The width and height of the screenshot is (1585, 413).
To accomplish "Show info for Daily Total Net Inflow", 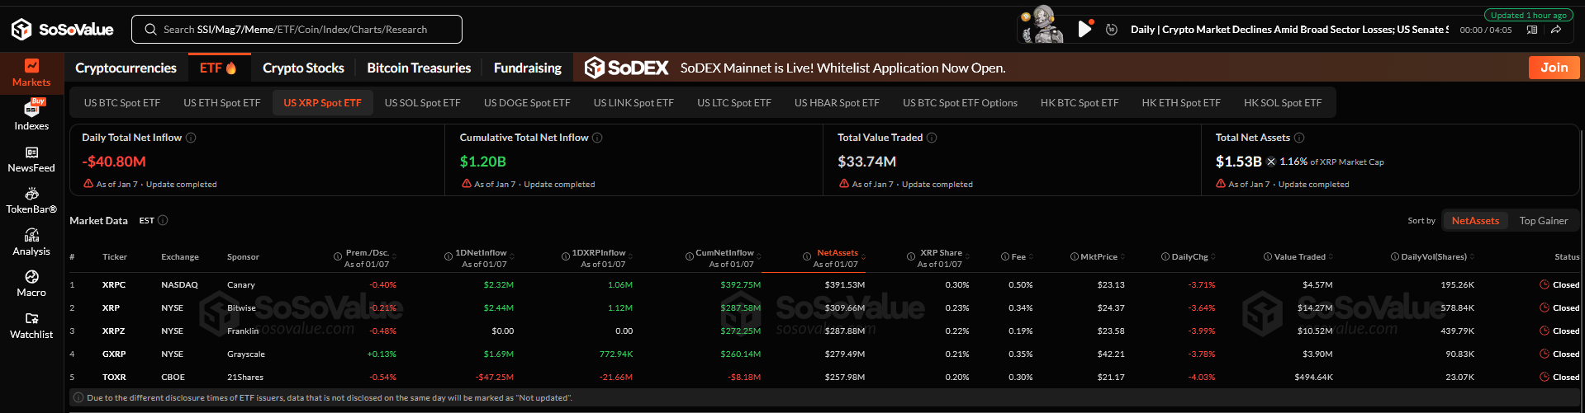I will click(x=191, y=138).
